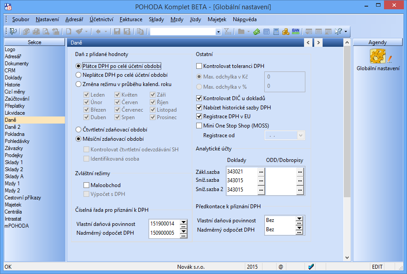Enable Mini One Stop Shop (MOSS)
The width and height of the screenshot is (407, 274).
(199, 126)
